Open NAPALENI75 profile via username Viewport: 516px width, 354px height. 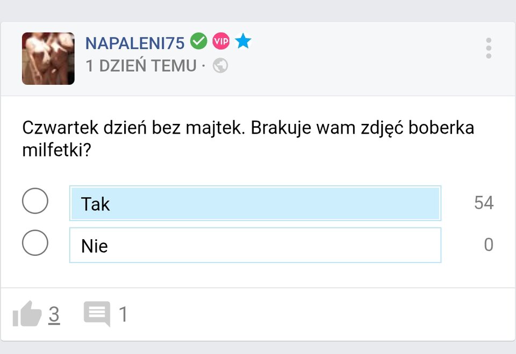click(x=135, y=42)
